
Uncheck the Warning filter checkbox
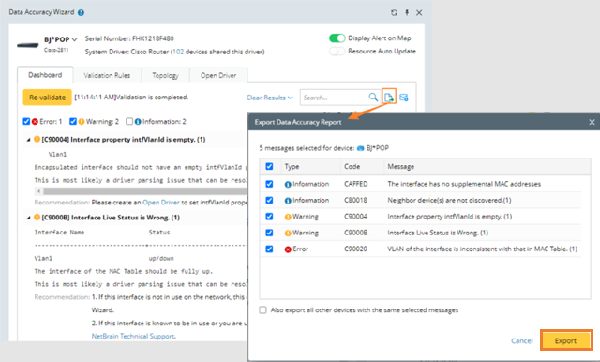point(73,121)
